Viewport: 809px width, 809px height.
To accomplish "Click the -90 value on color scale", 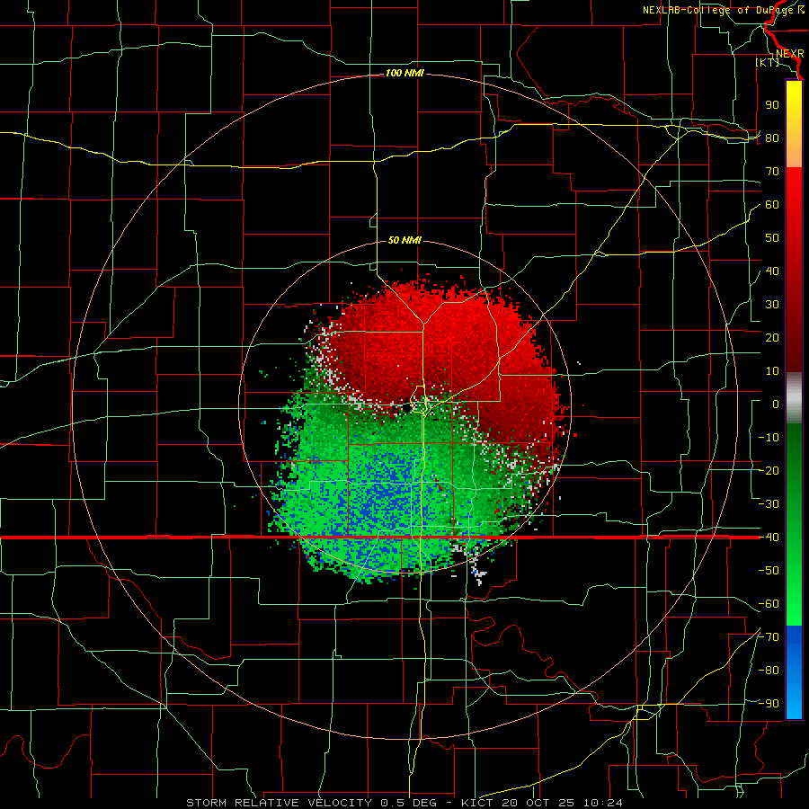I will pos(769,704).
